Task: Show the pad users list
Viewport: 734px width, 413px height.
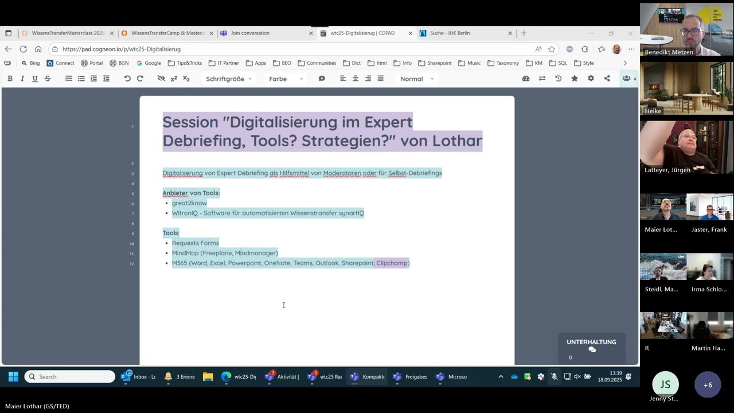Action: point(628,79)
